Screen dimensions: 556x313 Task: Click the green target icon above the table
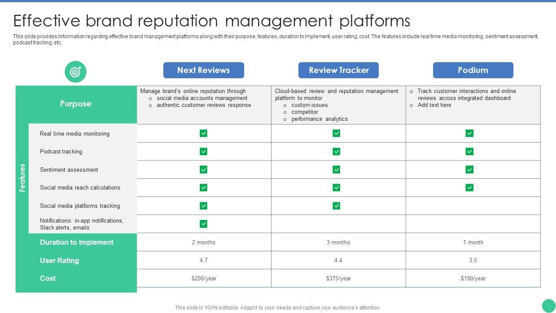(x=76, y=72)
